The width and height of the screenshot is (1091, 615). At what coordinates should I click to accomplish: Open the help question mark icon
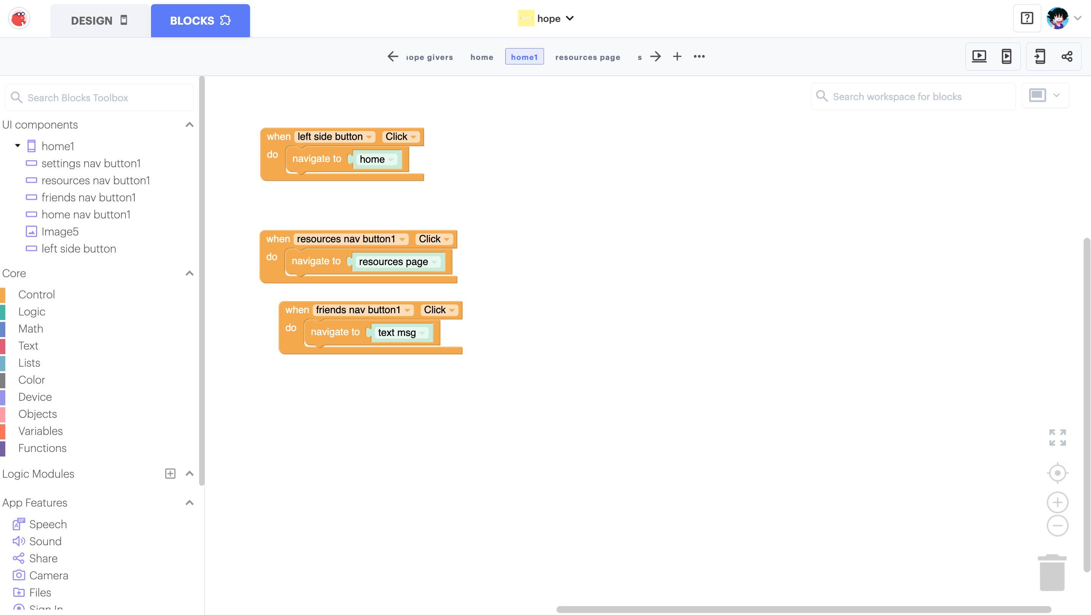[1027, 18]
